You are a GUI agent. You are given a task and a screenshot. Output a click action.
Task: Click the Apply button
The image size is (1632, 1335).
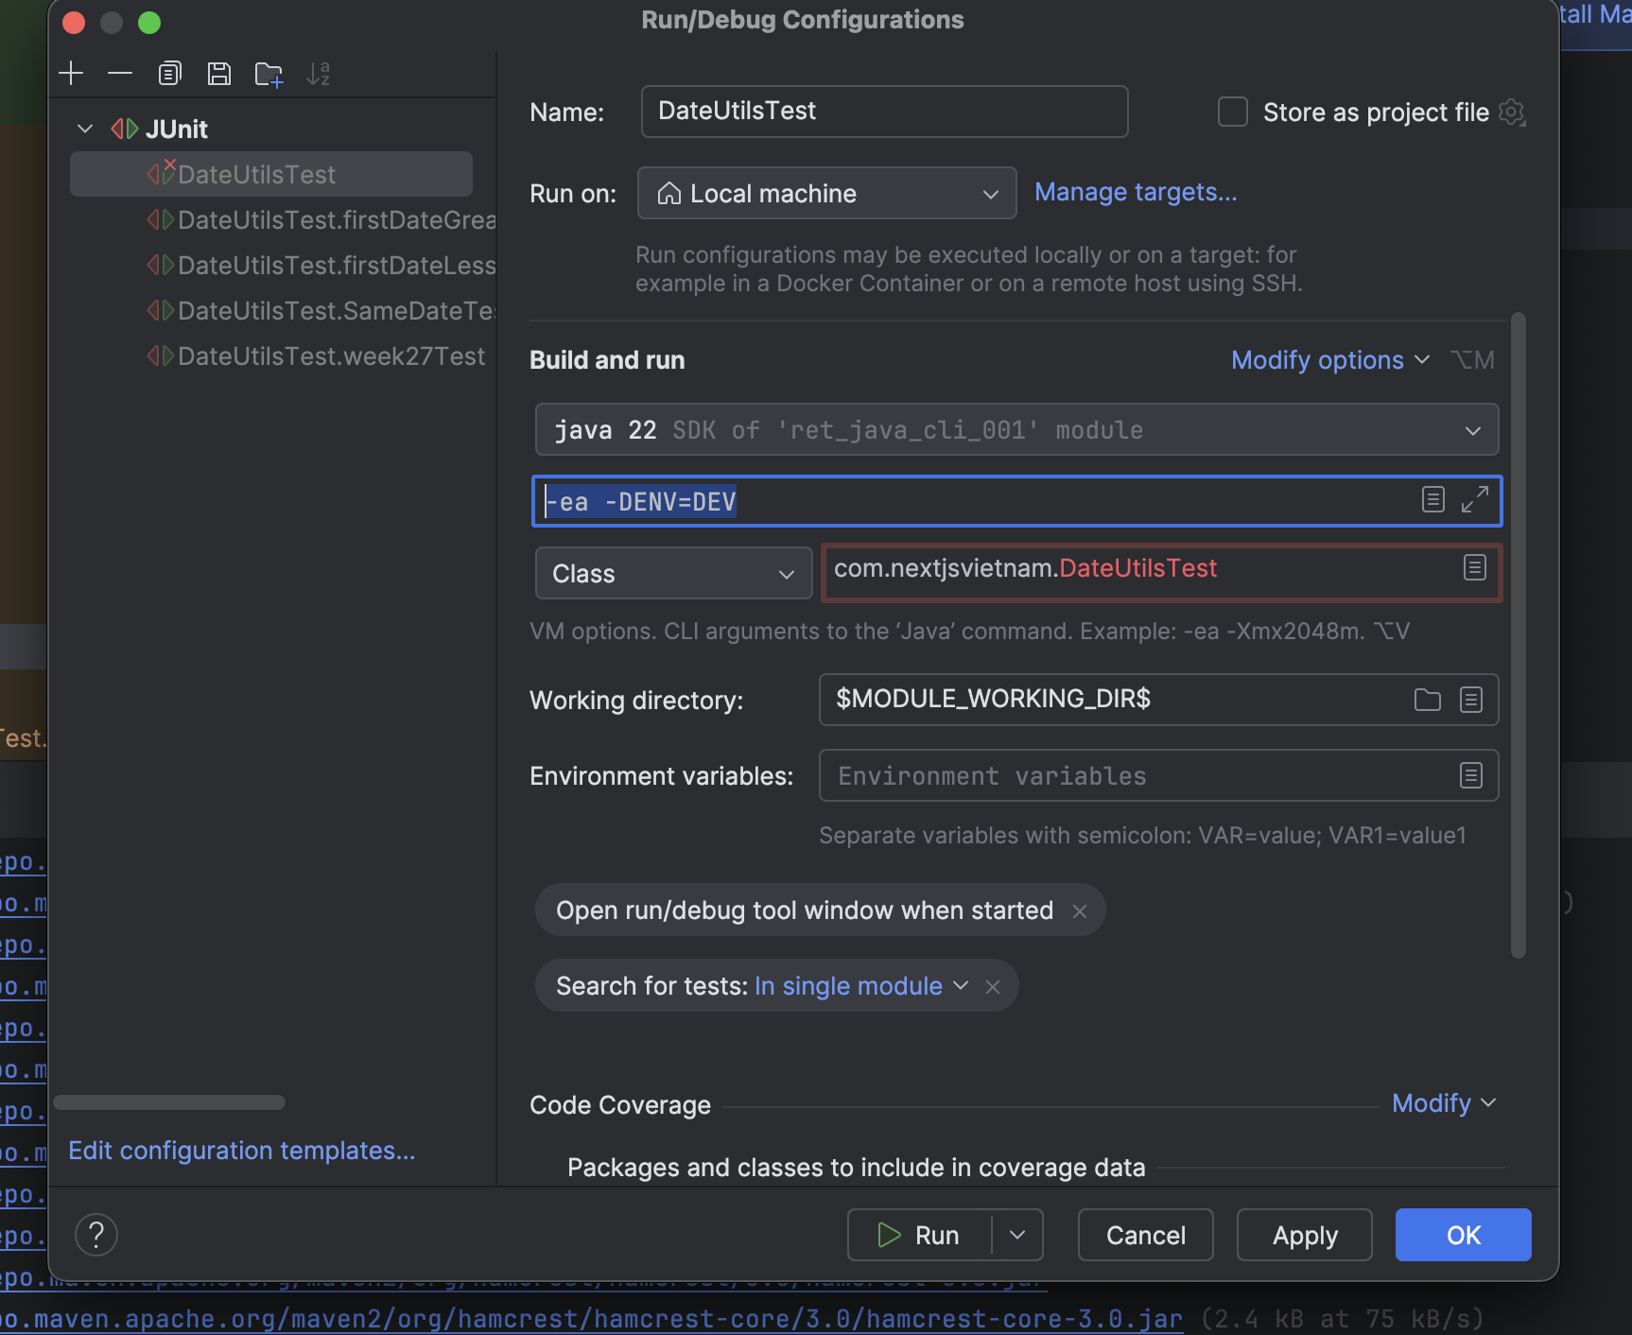[1305, 1235]
